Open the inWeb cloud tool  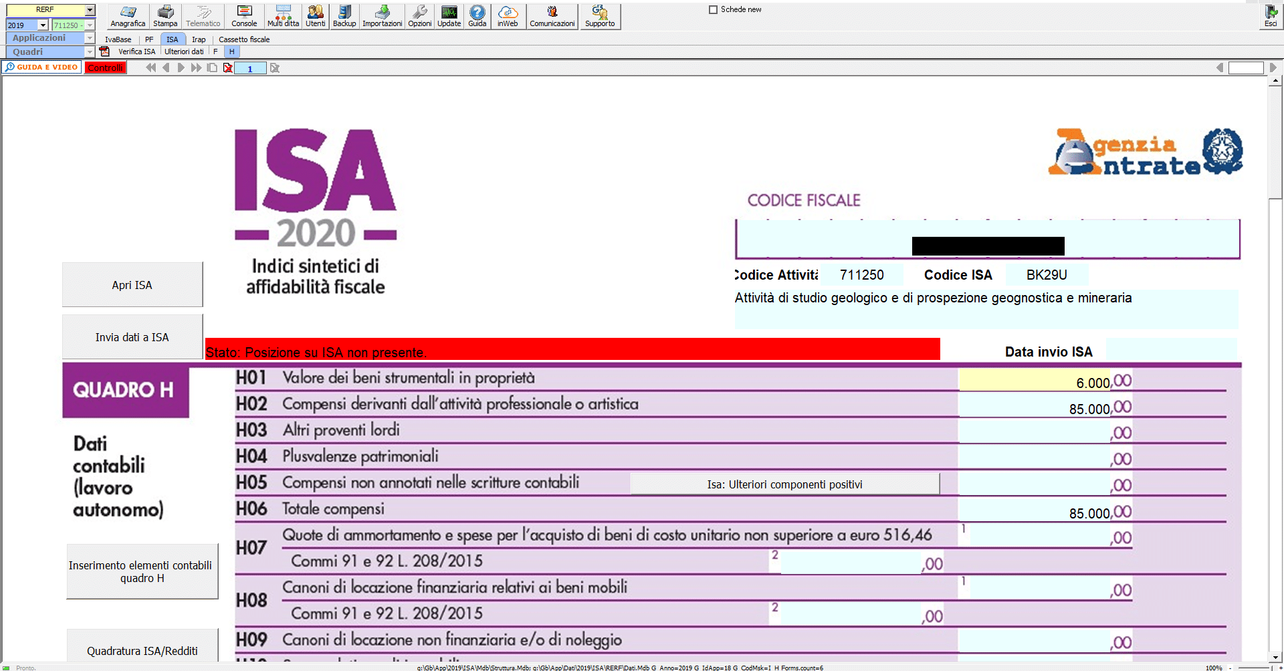coord(508,16)
